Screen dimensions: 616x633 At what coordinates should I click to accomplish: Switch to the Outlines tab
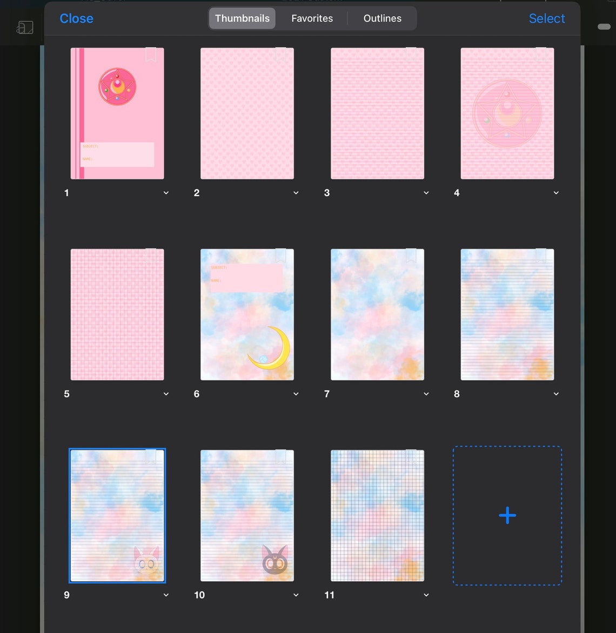coord(382,18)
